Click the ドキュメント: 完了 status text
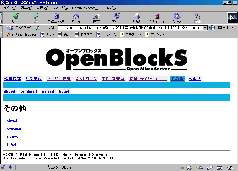 tap(58, 167)
